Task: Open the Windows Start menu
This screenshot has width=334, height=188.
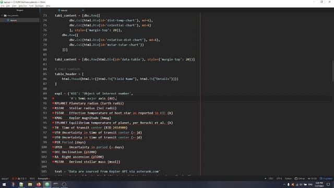Action: coord(4,184)
